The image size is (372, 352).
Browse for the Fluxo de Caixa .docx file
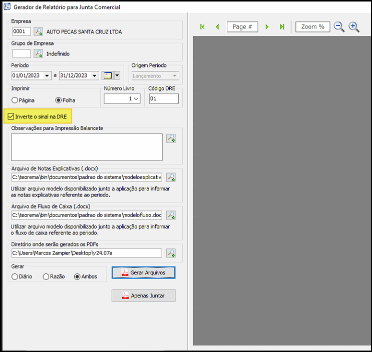point(171,215)
